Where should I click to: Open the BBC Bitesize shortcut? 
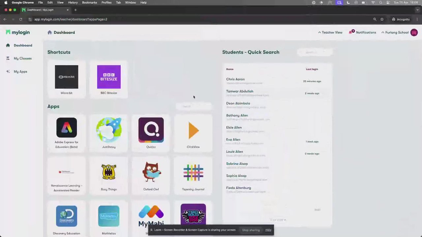point(109,80)
